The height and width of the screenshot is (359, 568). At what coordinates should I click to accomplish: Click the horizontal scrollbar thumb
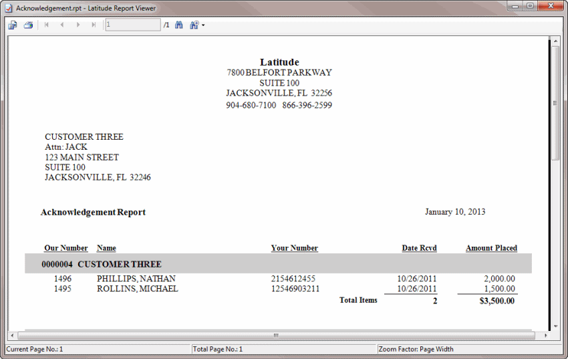276,336
